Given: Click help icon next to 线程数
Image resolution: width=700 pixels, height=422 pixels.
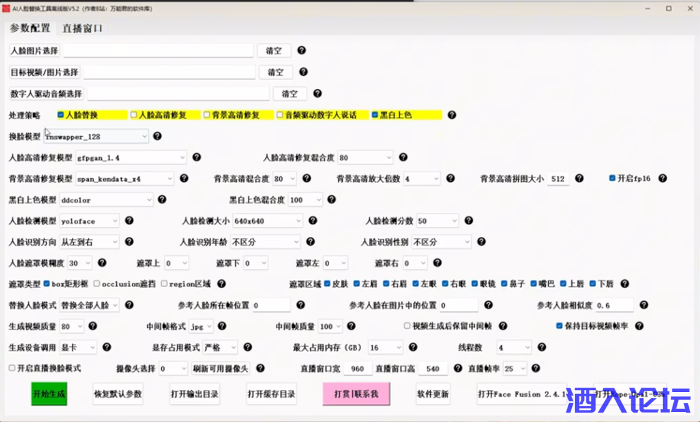Looking at the screenshot, I should pyautogui.click(x=541, y=347).
